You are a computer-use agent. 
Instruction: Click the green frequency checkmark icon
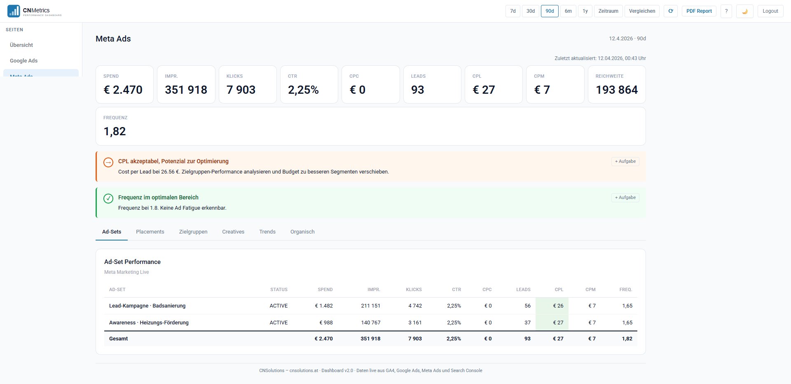(108, 199)
